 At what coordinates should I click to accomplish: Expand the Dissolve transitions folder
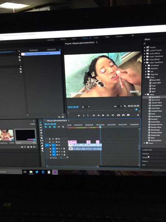pos(146,69)
